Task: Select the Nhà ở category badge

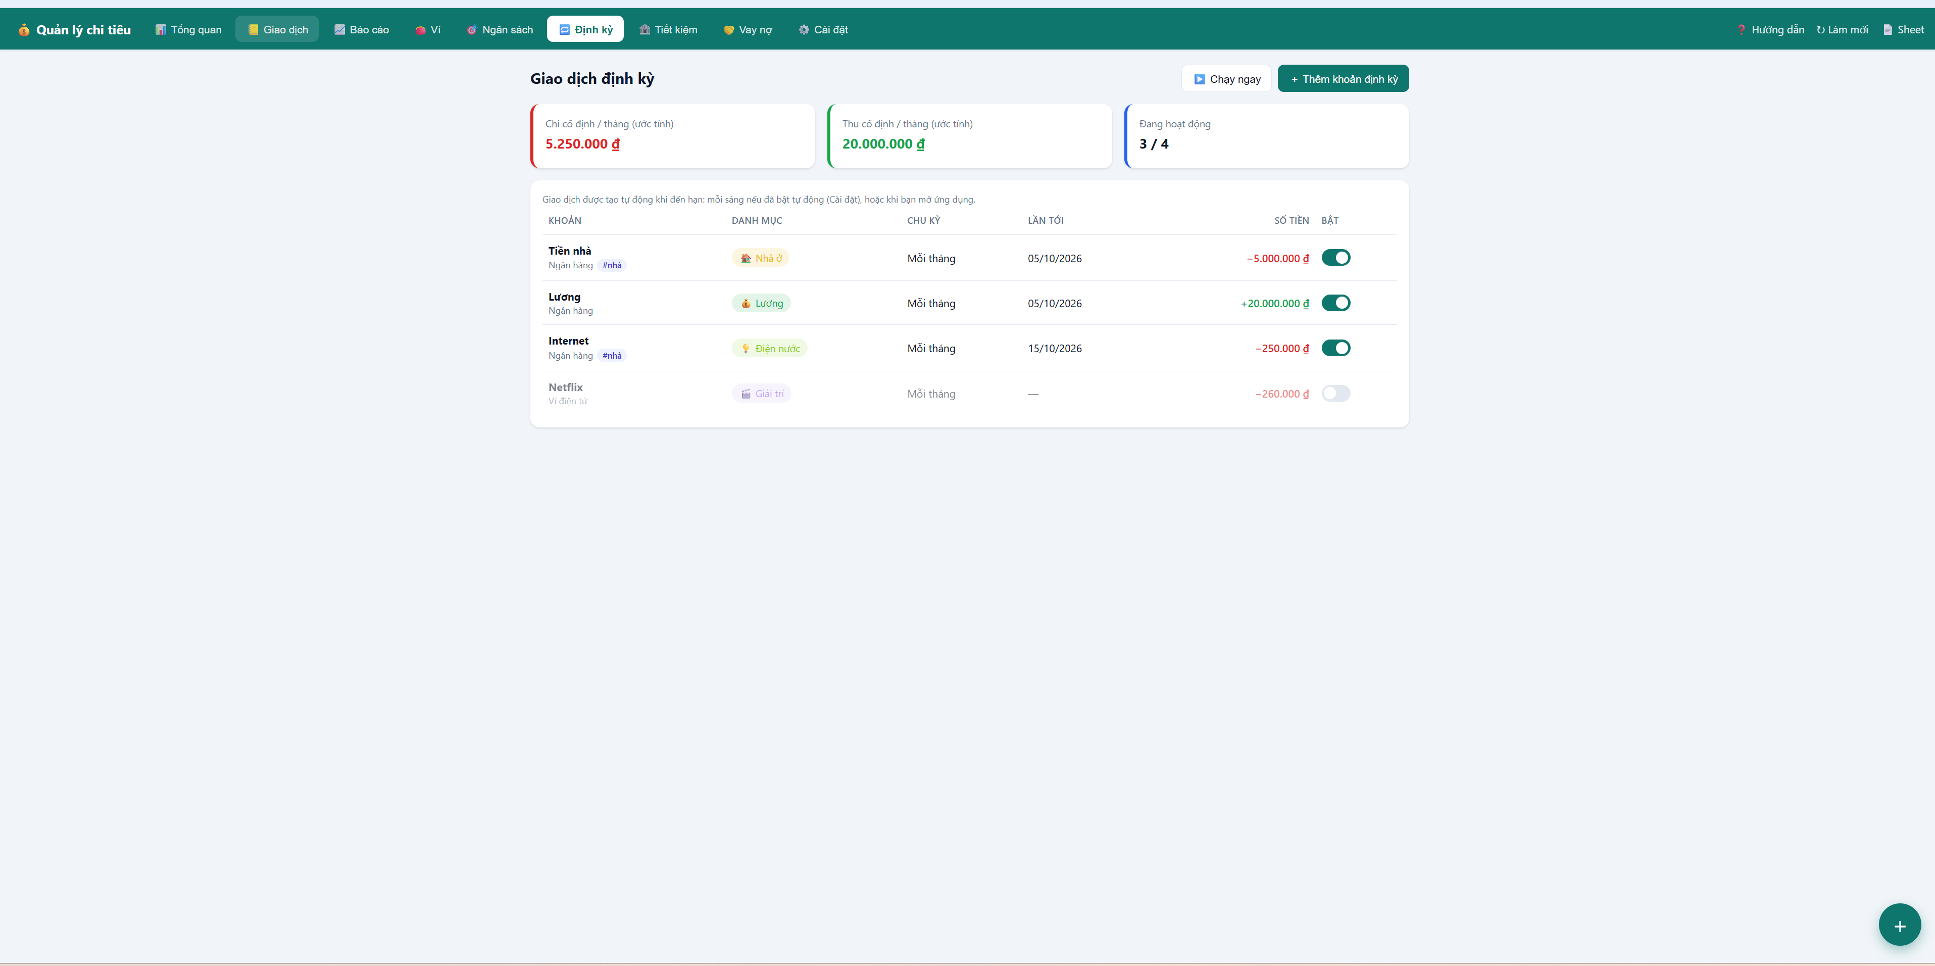Action: [760, 258]
